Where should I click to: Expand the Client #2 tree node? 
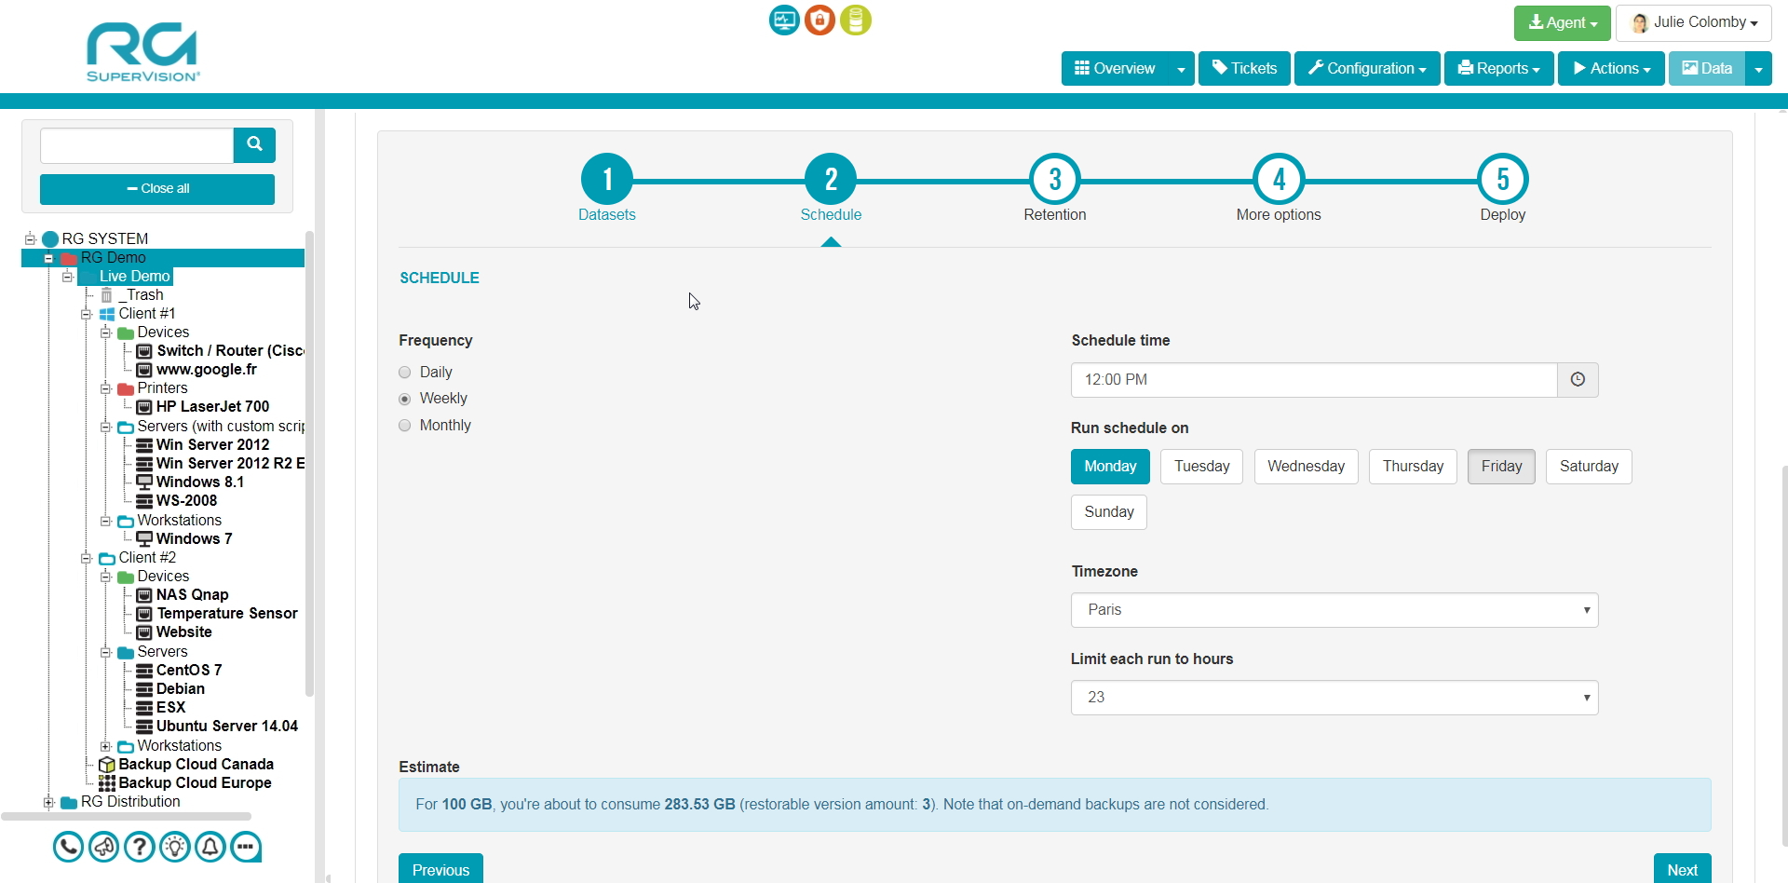click(x=86, y=558)
